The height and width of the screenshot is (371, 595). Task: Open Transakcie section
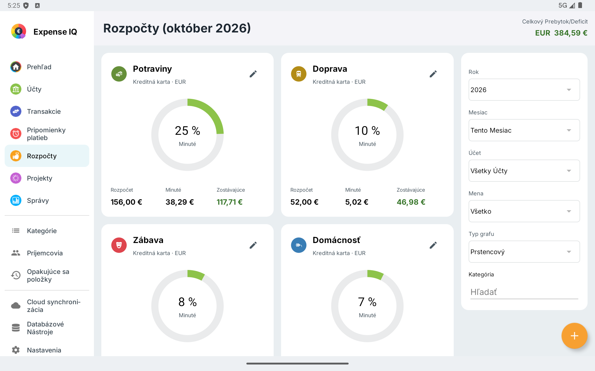tap(47, 111)
